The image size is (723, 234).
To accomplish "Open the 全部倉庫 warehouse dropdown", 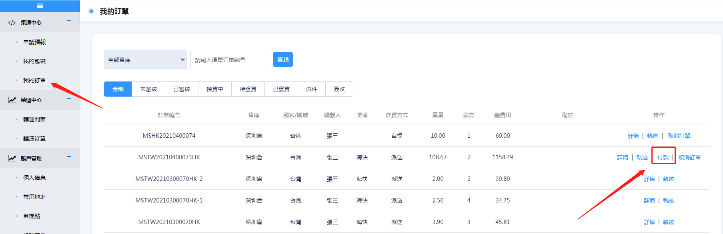I will [145, 60].
